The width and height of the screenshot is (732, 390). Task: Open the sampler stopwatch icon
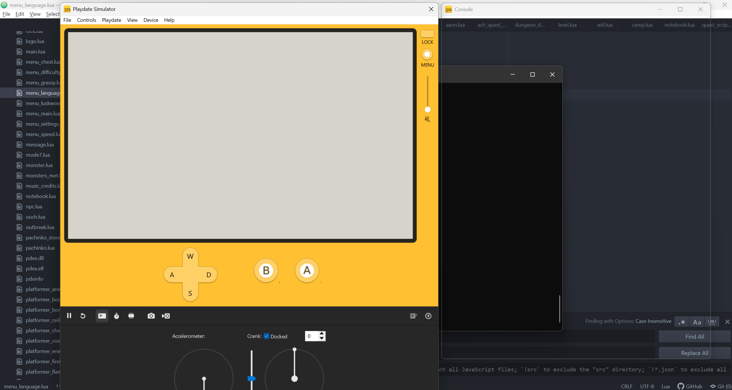[117, 316]
